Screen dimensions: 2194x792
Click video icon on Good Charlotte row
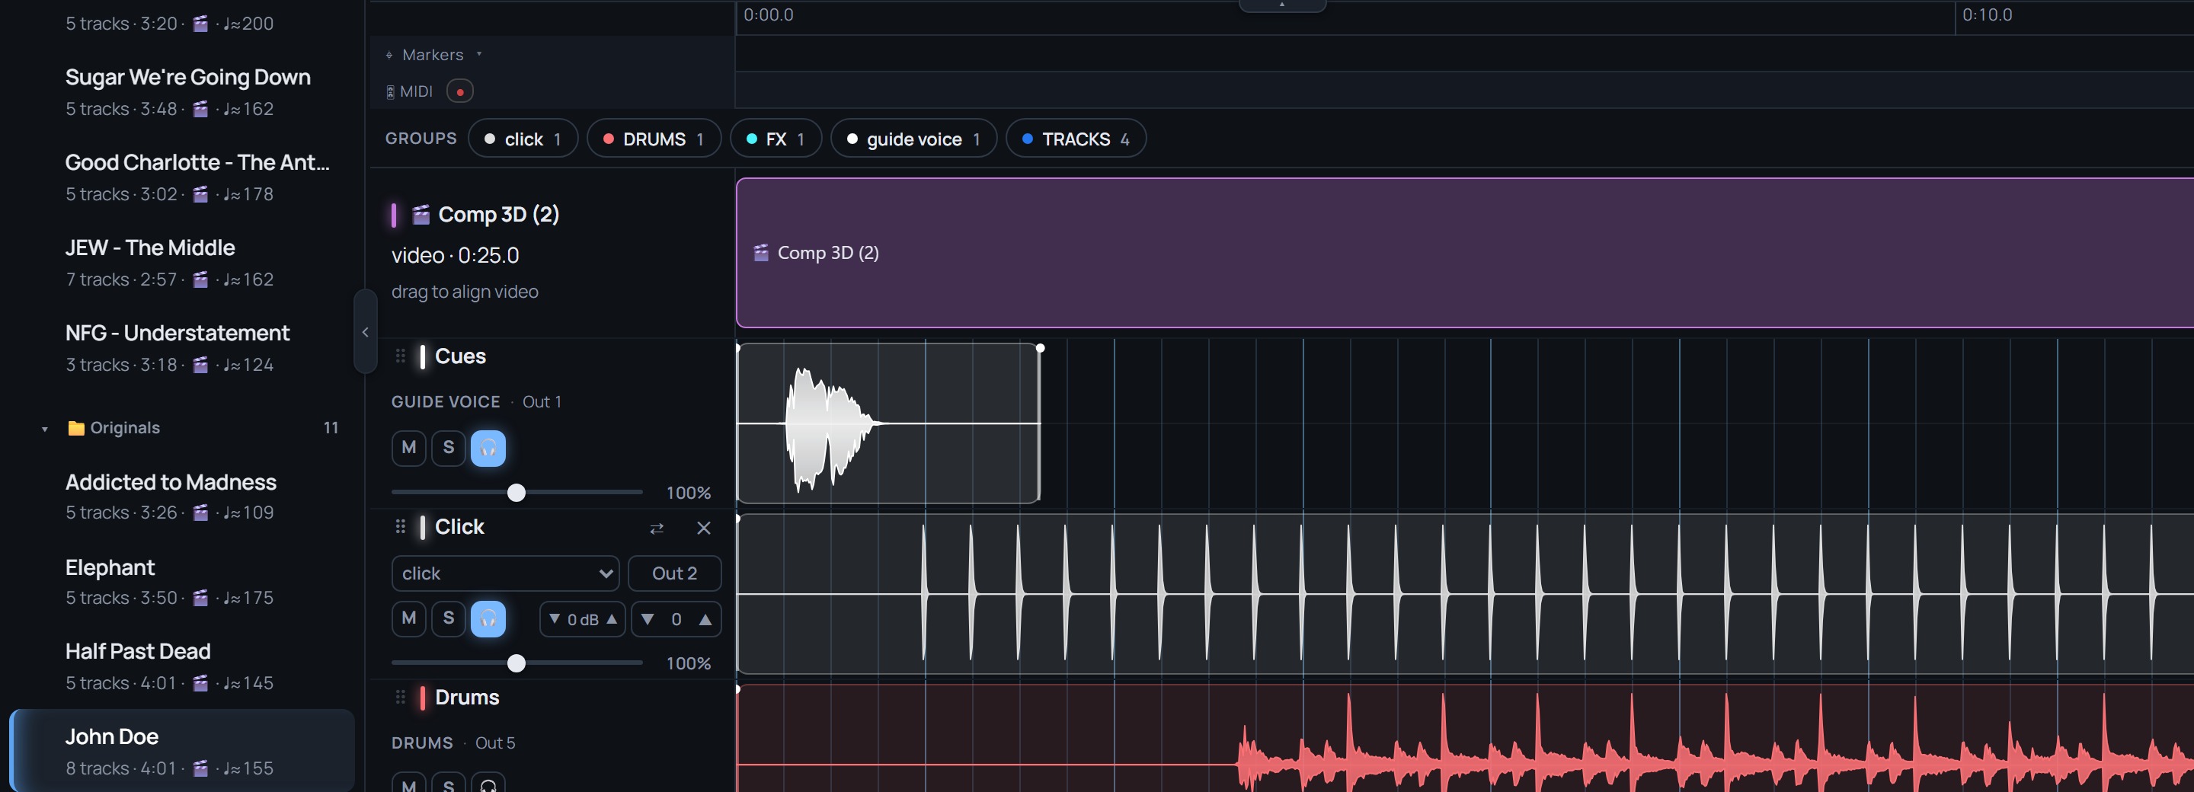coord(200,194)
